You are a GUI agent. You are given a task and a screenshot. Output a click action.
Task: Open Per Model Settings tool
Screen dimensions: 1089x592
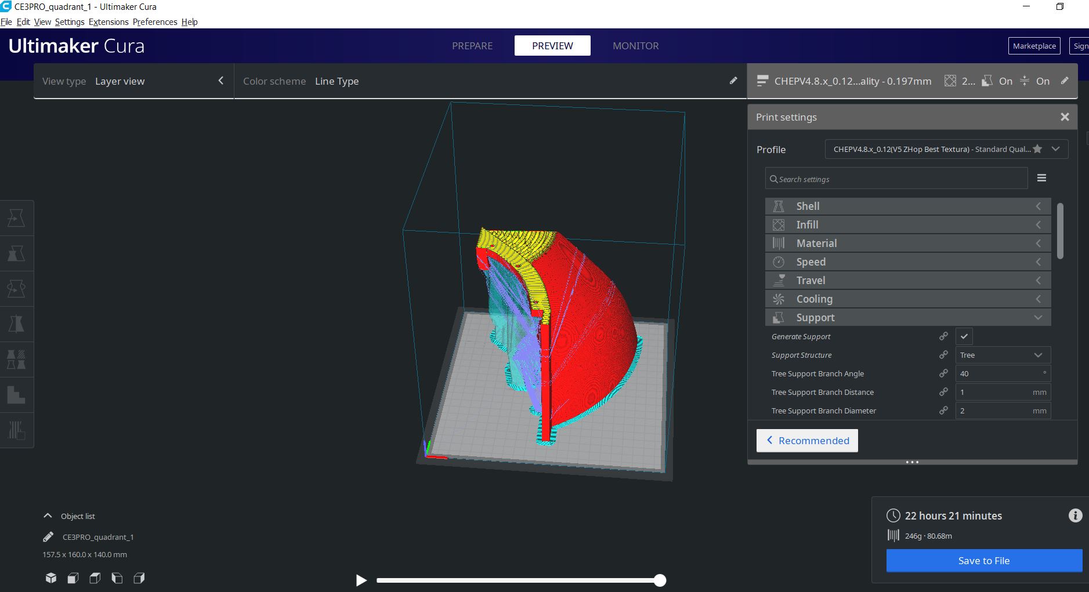(16, 359)
